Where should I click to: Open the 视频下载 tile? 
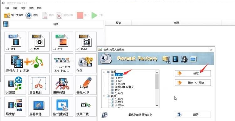(x=86, y=107)
